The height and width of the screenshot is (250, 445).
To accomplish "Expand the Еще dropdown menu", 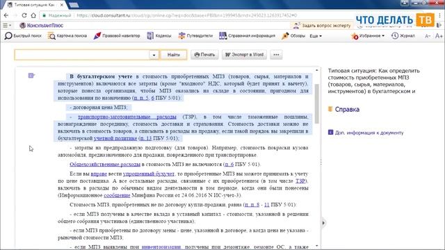I will pyautogui.click(x=316, y=36).
